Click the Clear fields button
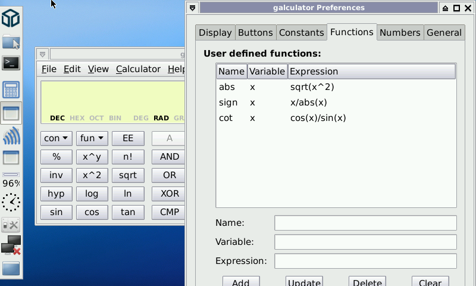This screenshot has width=476, height=286. click(430, 281)
